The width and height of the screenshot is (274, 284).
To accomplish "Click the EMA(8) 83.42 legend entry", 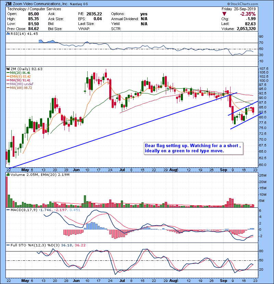I will point(19,76).
